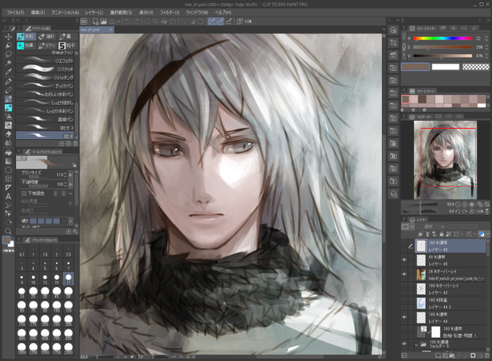Select the Gradient tool
The width and height of the screenshot is (492, 361).
coord(9,162)
